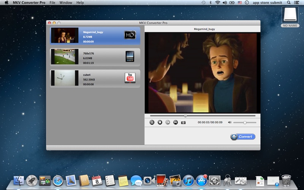Open Spotlight search in the menu bar
Screen dimensions: 304x190
288,3
